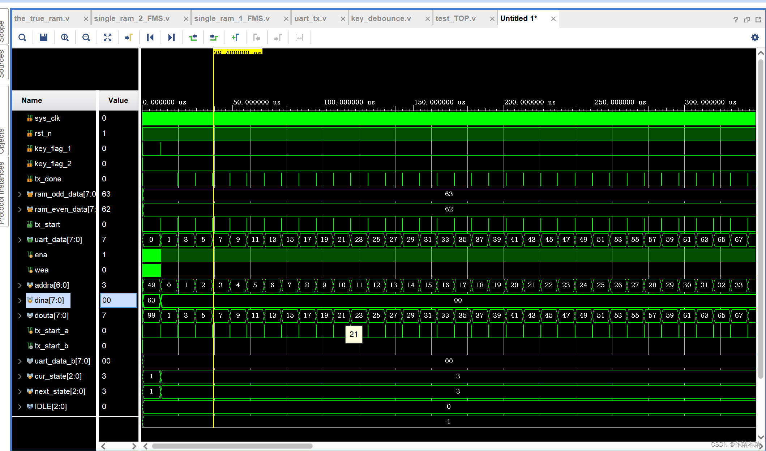
Task: Expand douta[7:0] bus
Action: click(20, 315)
